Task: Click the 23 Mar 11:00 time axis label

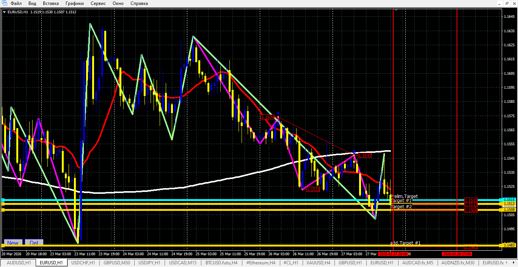Action: (x=85, y=254)
